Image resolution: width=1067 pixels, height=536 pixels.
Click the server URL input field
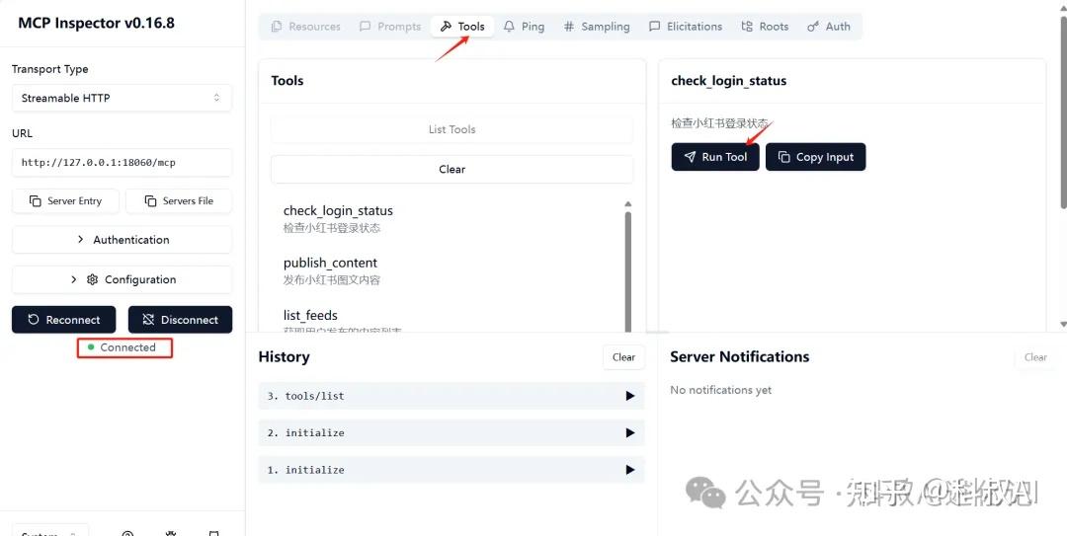tap(122, 163)
